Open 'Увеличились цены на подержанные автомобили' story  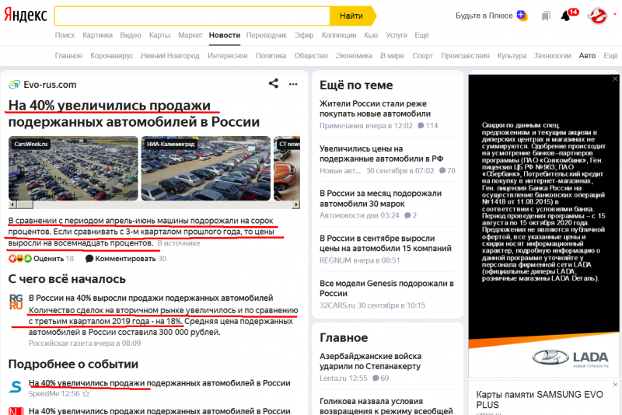(381, 154)
